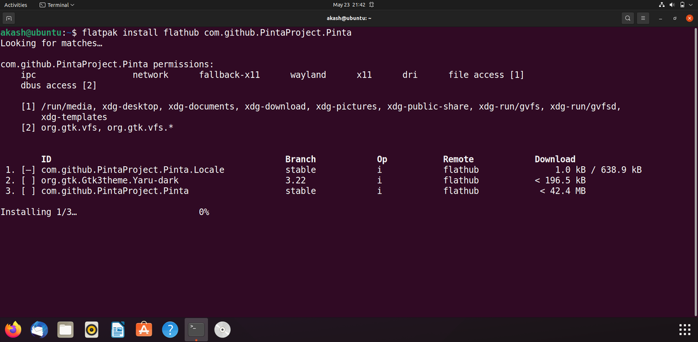The image size is (698, 342).
Task: Expand the Terminal app menu in top bar
Action: click(56, 4)
